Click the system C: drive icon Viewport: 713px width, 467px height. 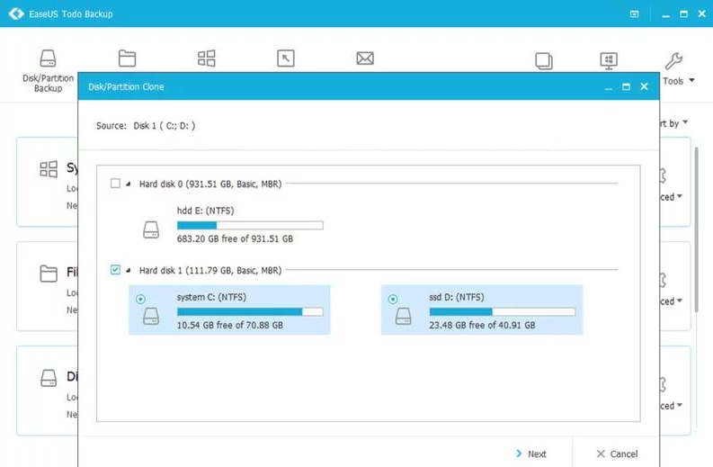(151, 316)
